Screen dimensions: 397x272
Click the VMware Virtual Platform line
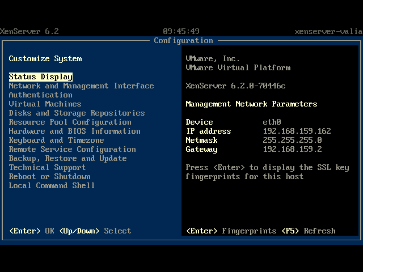pyautogui.click(x=238, y=68)
